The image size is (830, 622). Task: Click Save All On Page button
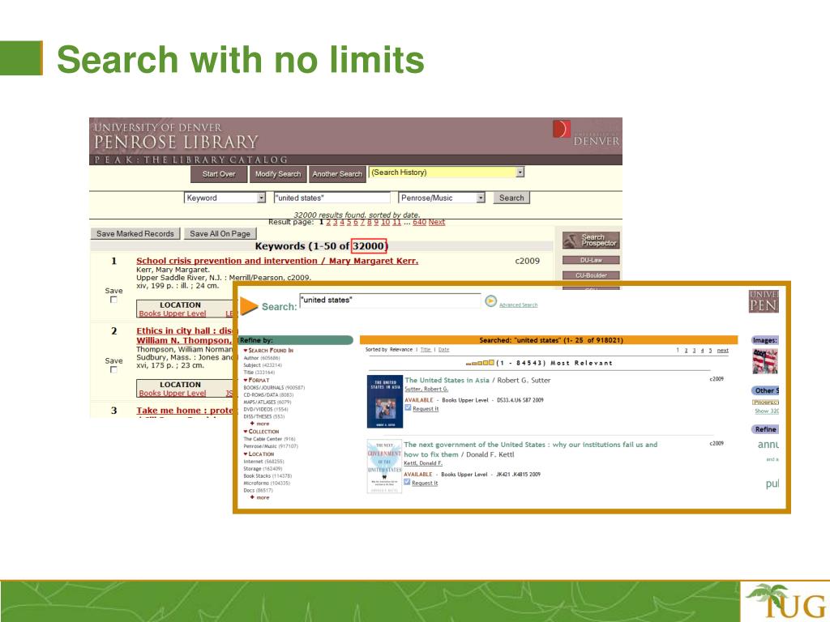[x=220, y=234]
